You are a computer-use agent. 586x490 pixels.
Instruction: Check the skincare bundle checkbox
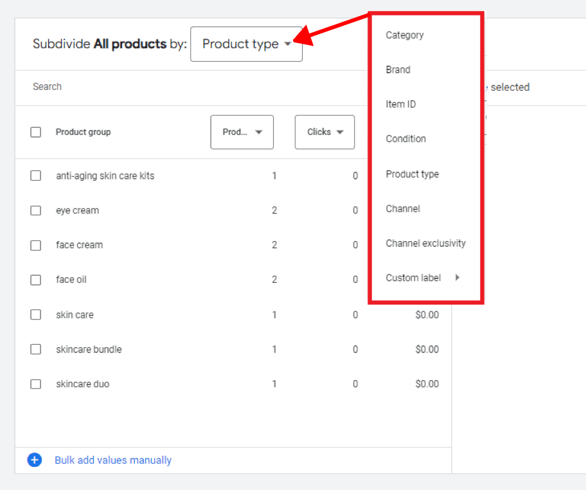(x=35, y=349)
